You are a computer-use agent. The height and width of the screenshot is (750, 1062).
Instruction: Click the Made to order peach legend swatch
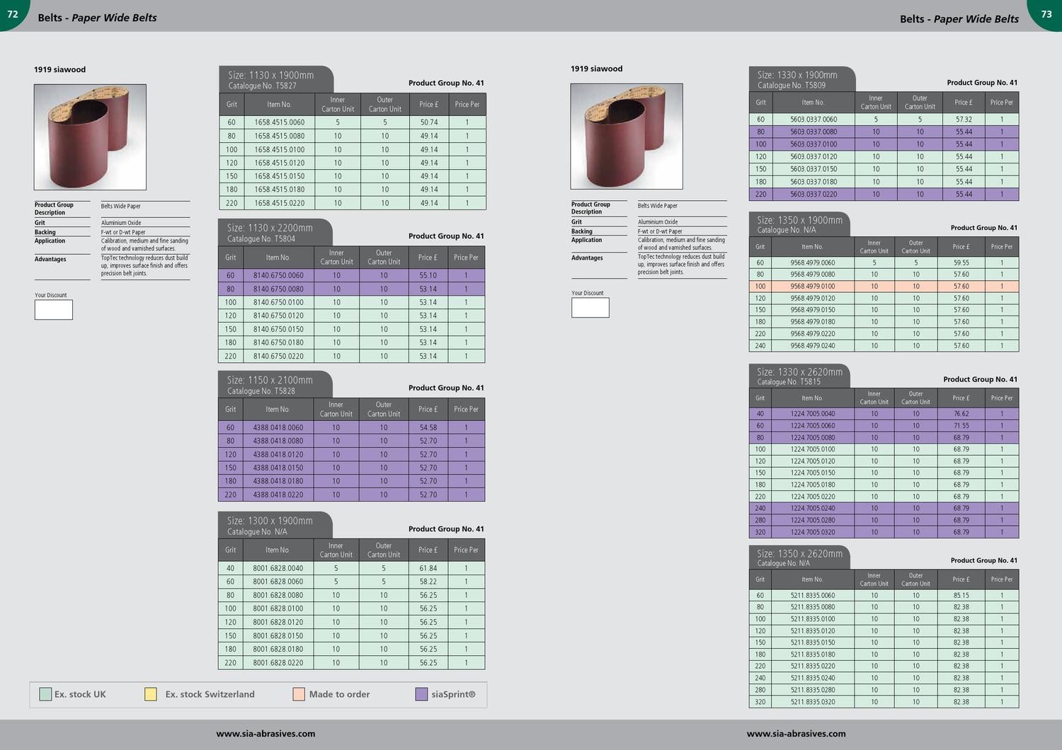coord(299,694)
